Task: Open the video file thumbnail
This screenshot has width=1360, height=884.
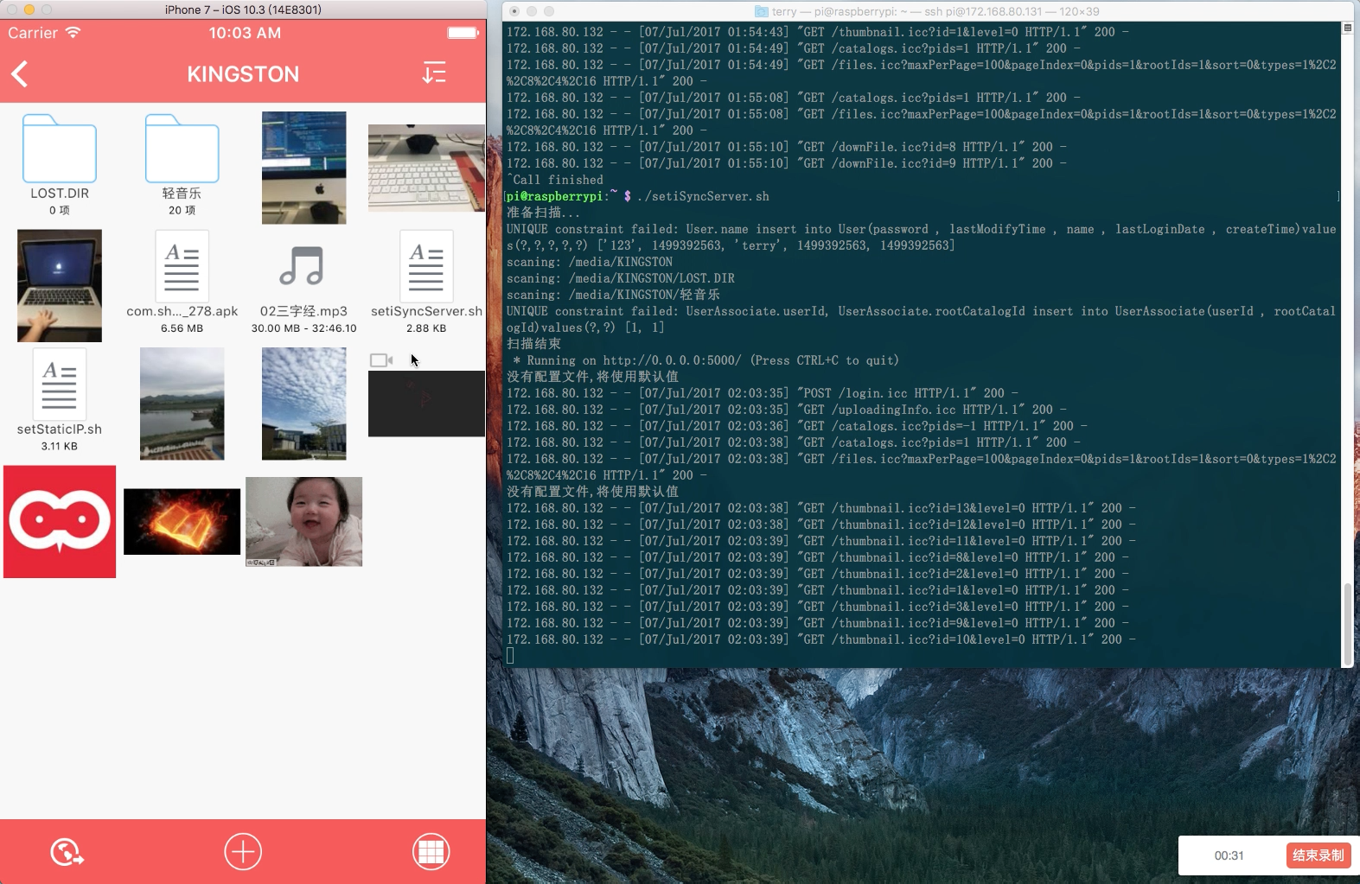Action: pos(426,404)
